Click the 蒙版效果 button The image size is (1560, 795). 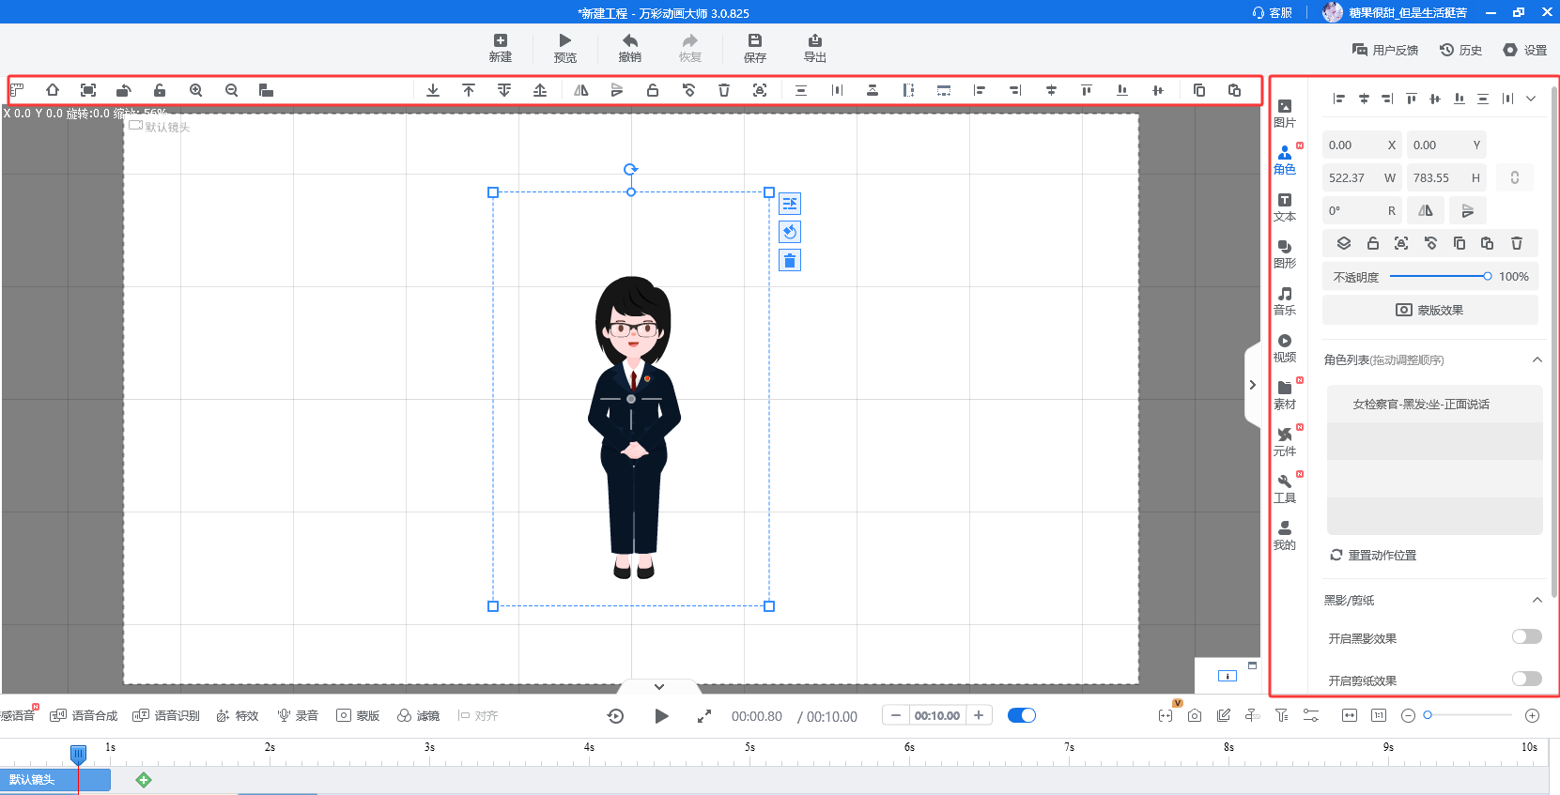coord(1429,310)
